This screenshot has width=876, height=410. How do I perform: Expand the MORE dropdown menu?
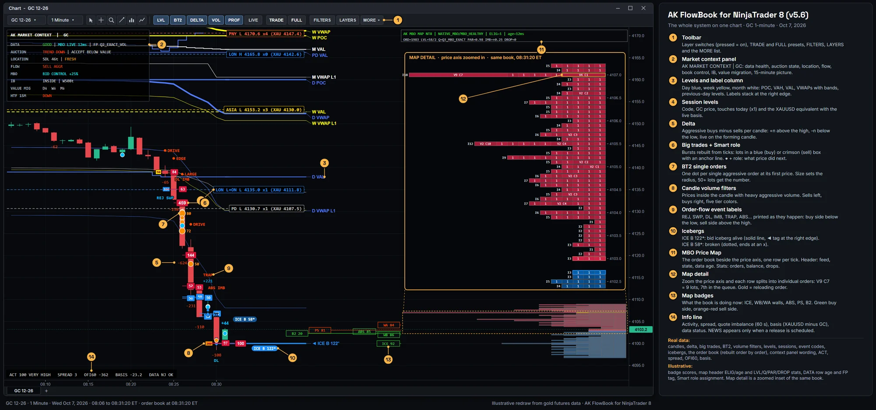371,20
